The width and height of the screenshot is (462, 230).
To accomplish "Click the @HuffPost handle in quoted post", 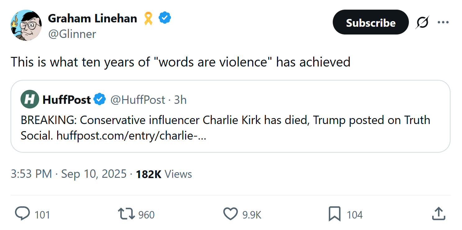I will click(x=138, y=100).
